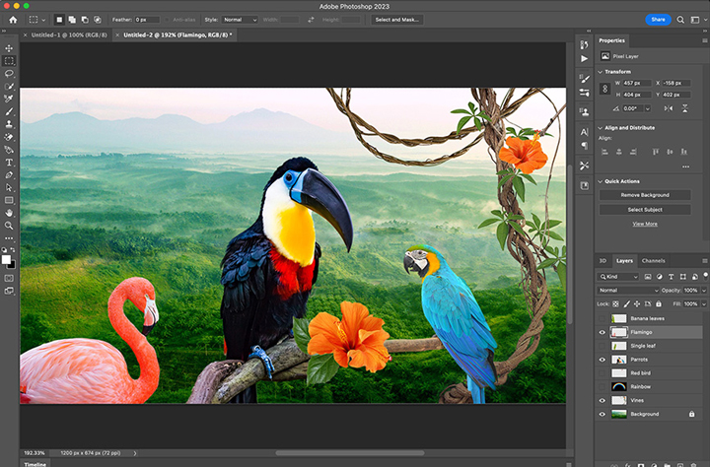Click the link width and height icon
710x467 pixels.
coord(605,89)
